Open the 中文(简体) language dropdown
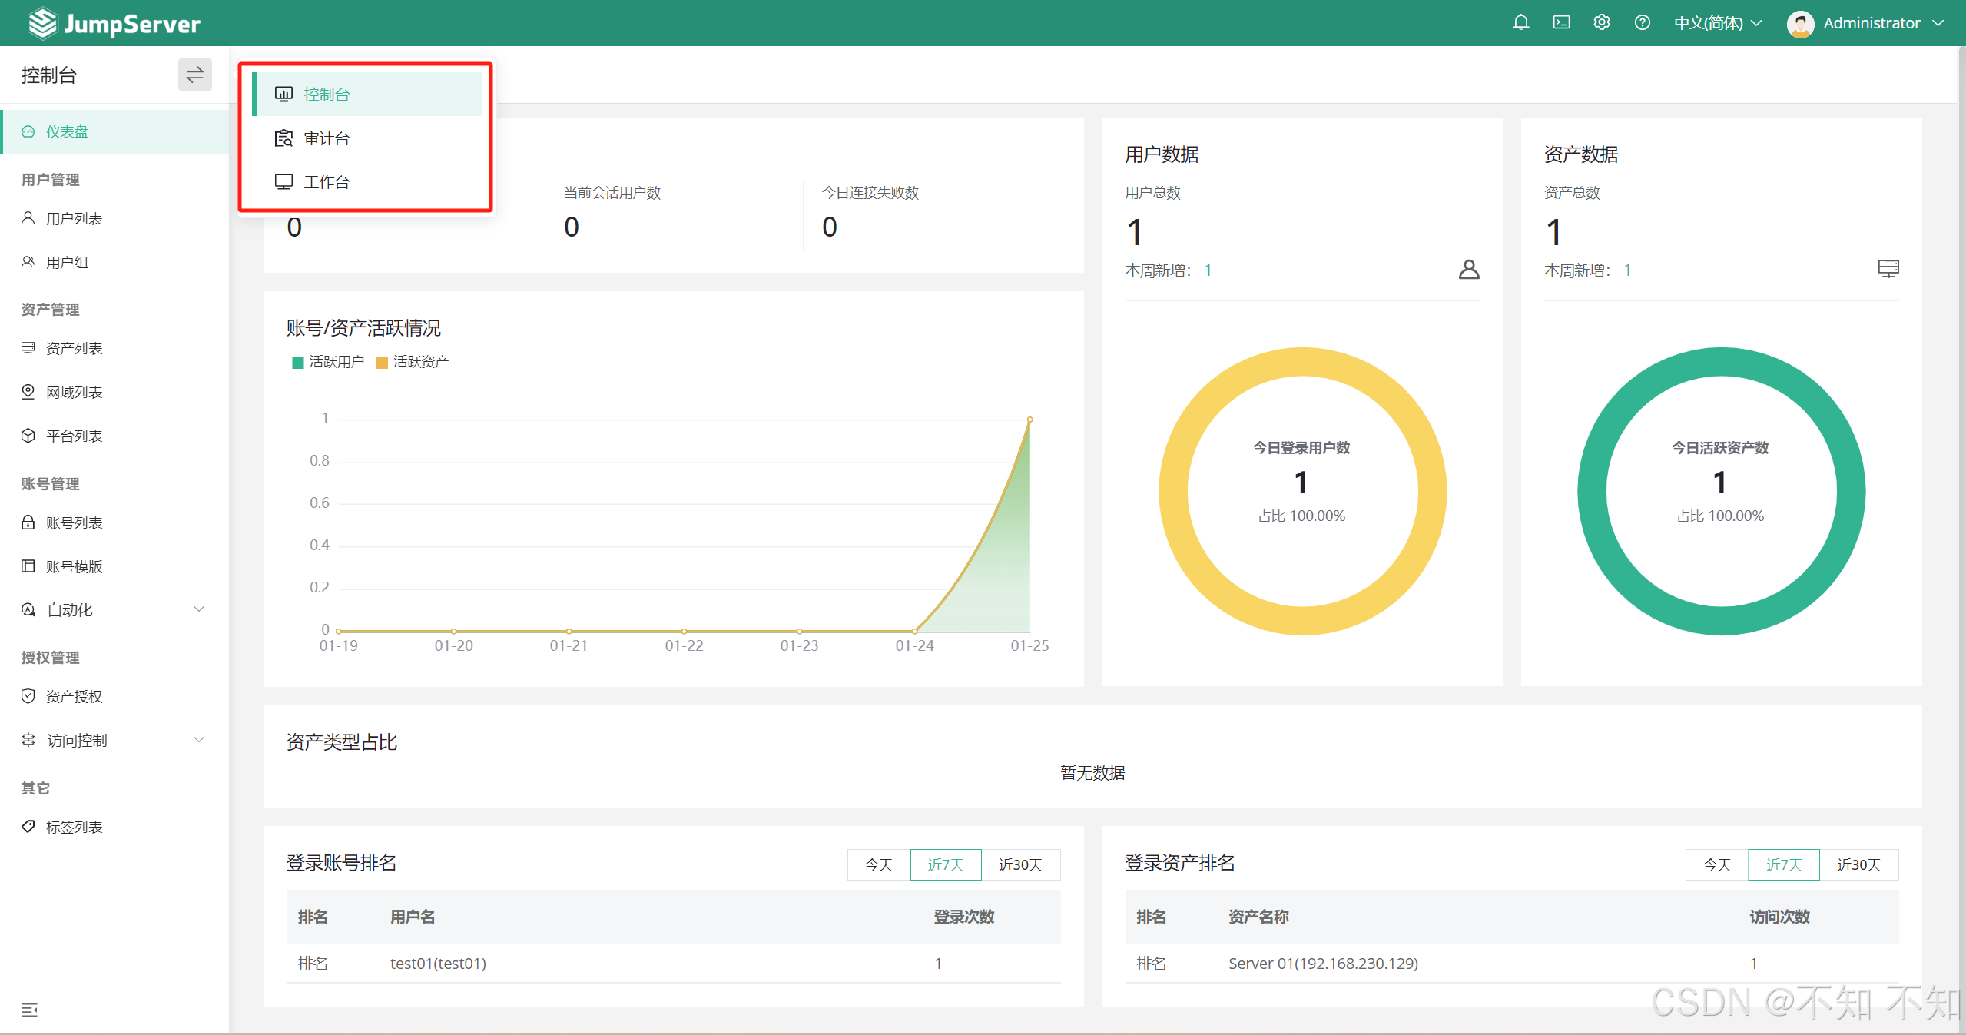The width and height of the screenshot is (1966, 1035). coord(1718,23)
